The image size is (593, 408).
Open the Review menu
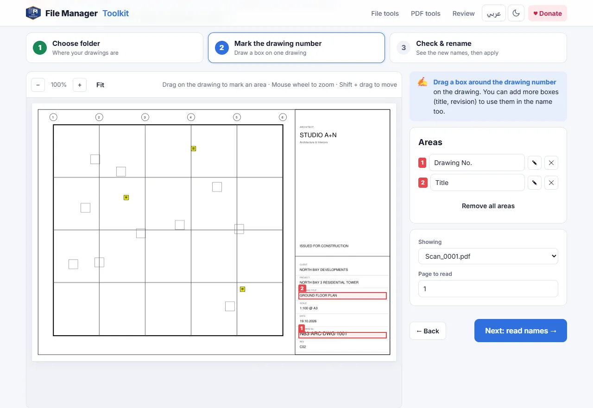pyautogui.click(x=464, y=13)
